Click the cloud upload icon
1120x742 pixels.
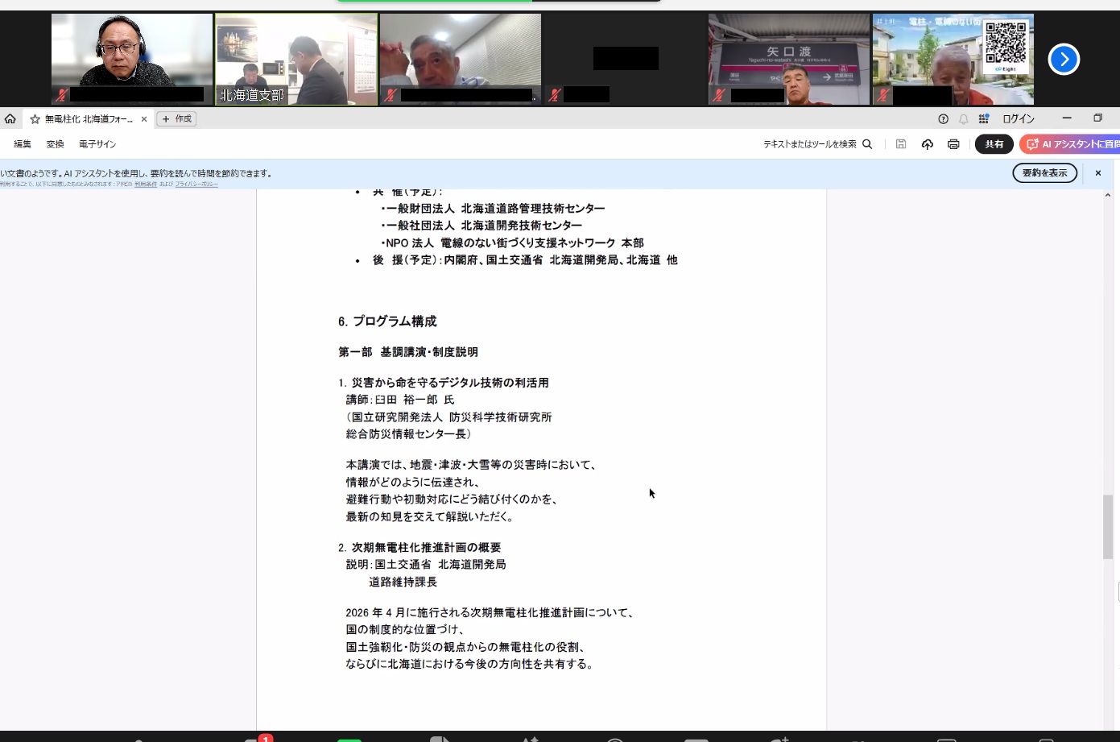click(928, 144)
